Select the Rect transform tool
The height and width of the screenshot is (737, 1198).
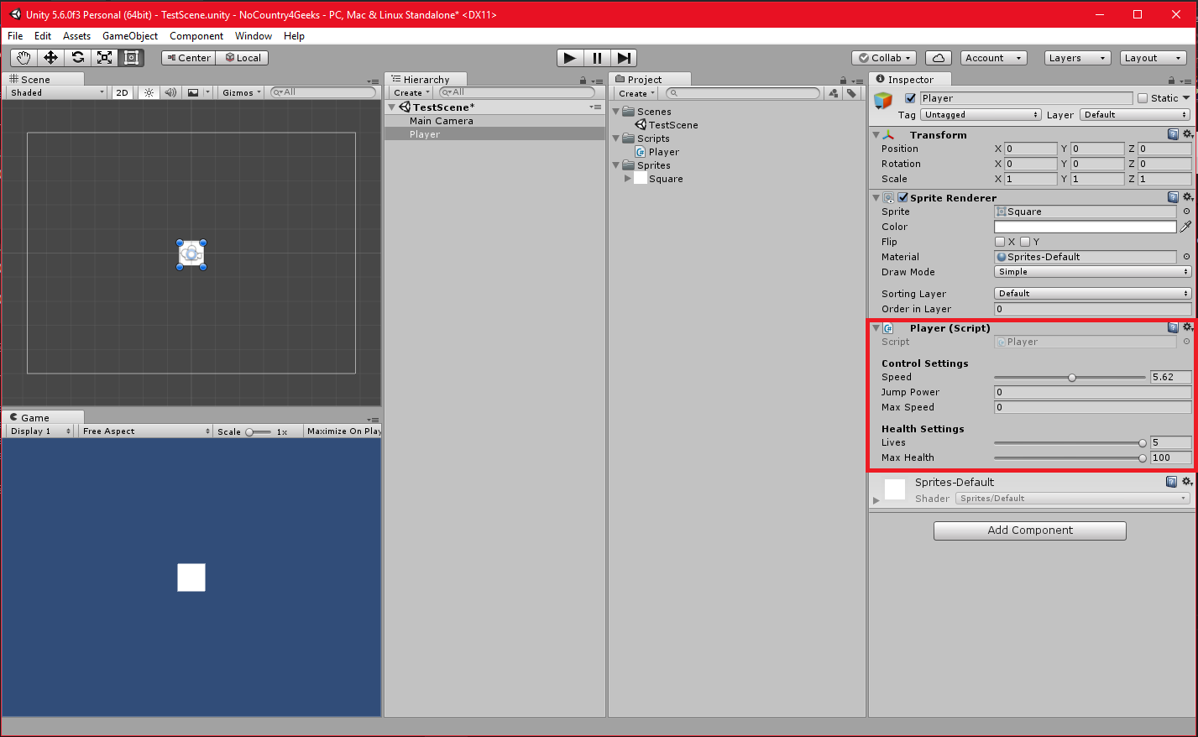coord(131,58)
